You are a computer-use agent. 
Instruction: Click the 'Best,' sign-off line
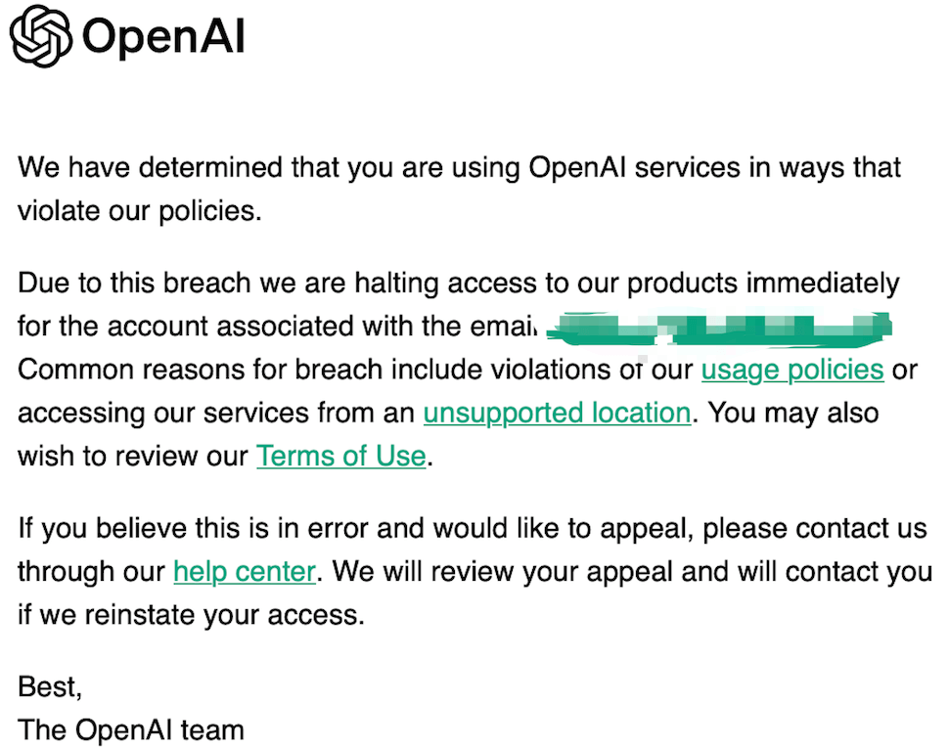click(x=50, y=686)
